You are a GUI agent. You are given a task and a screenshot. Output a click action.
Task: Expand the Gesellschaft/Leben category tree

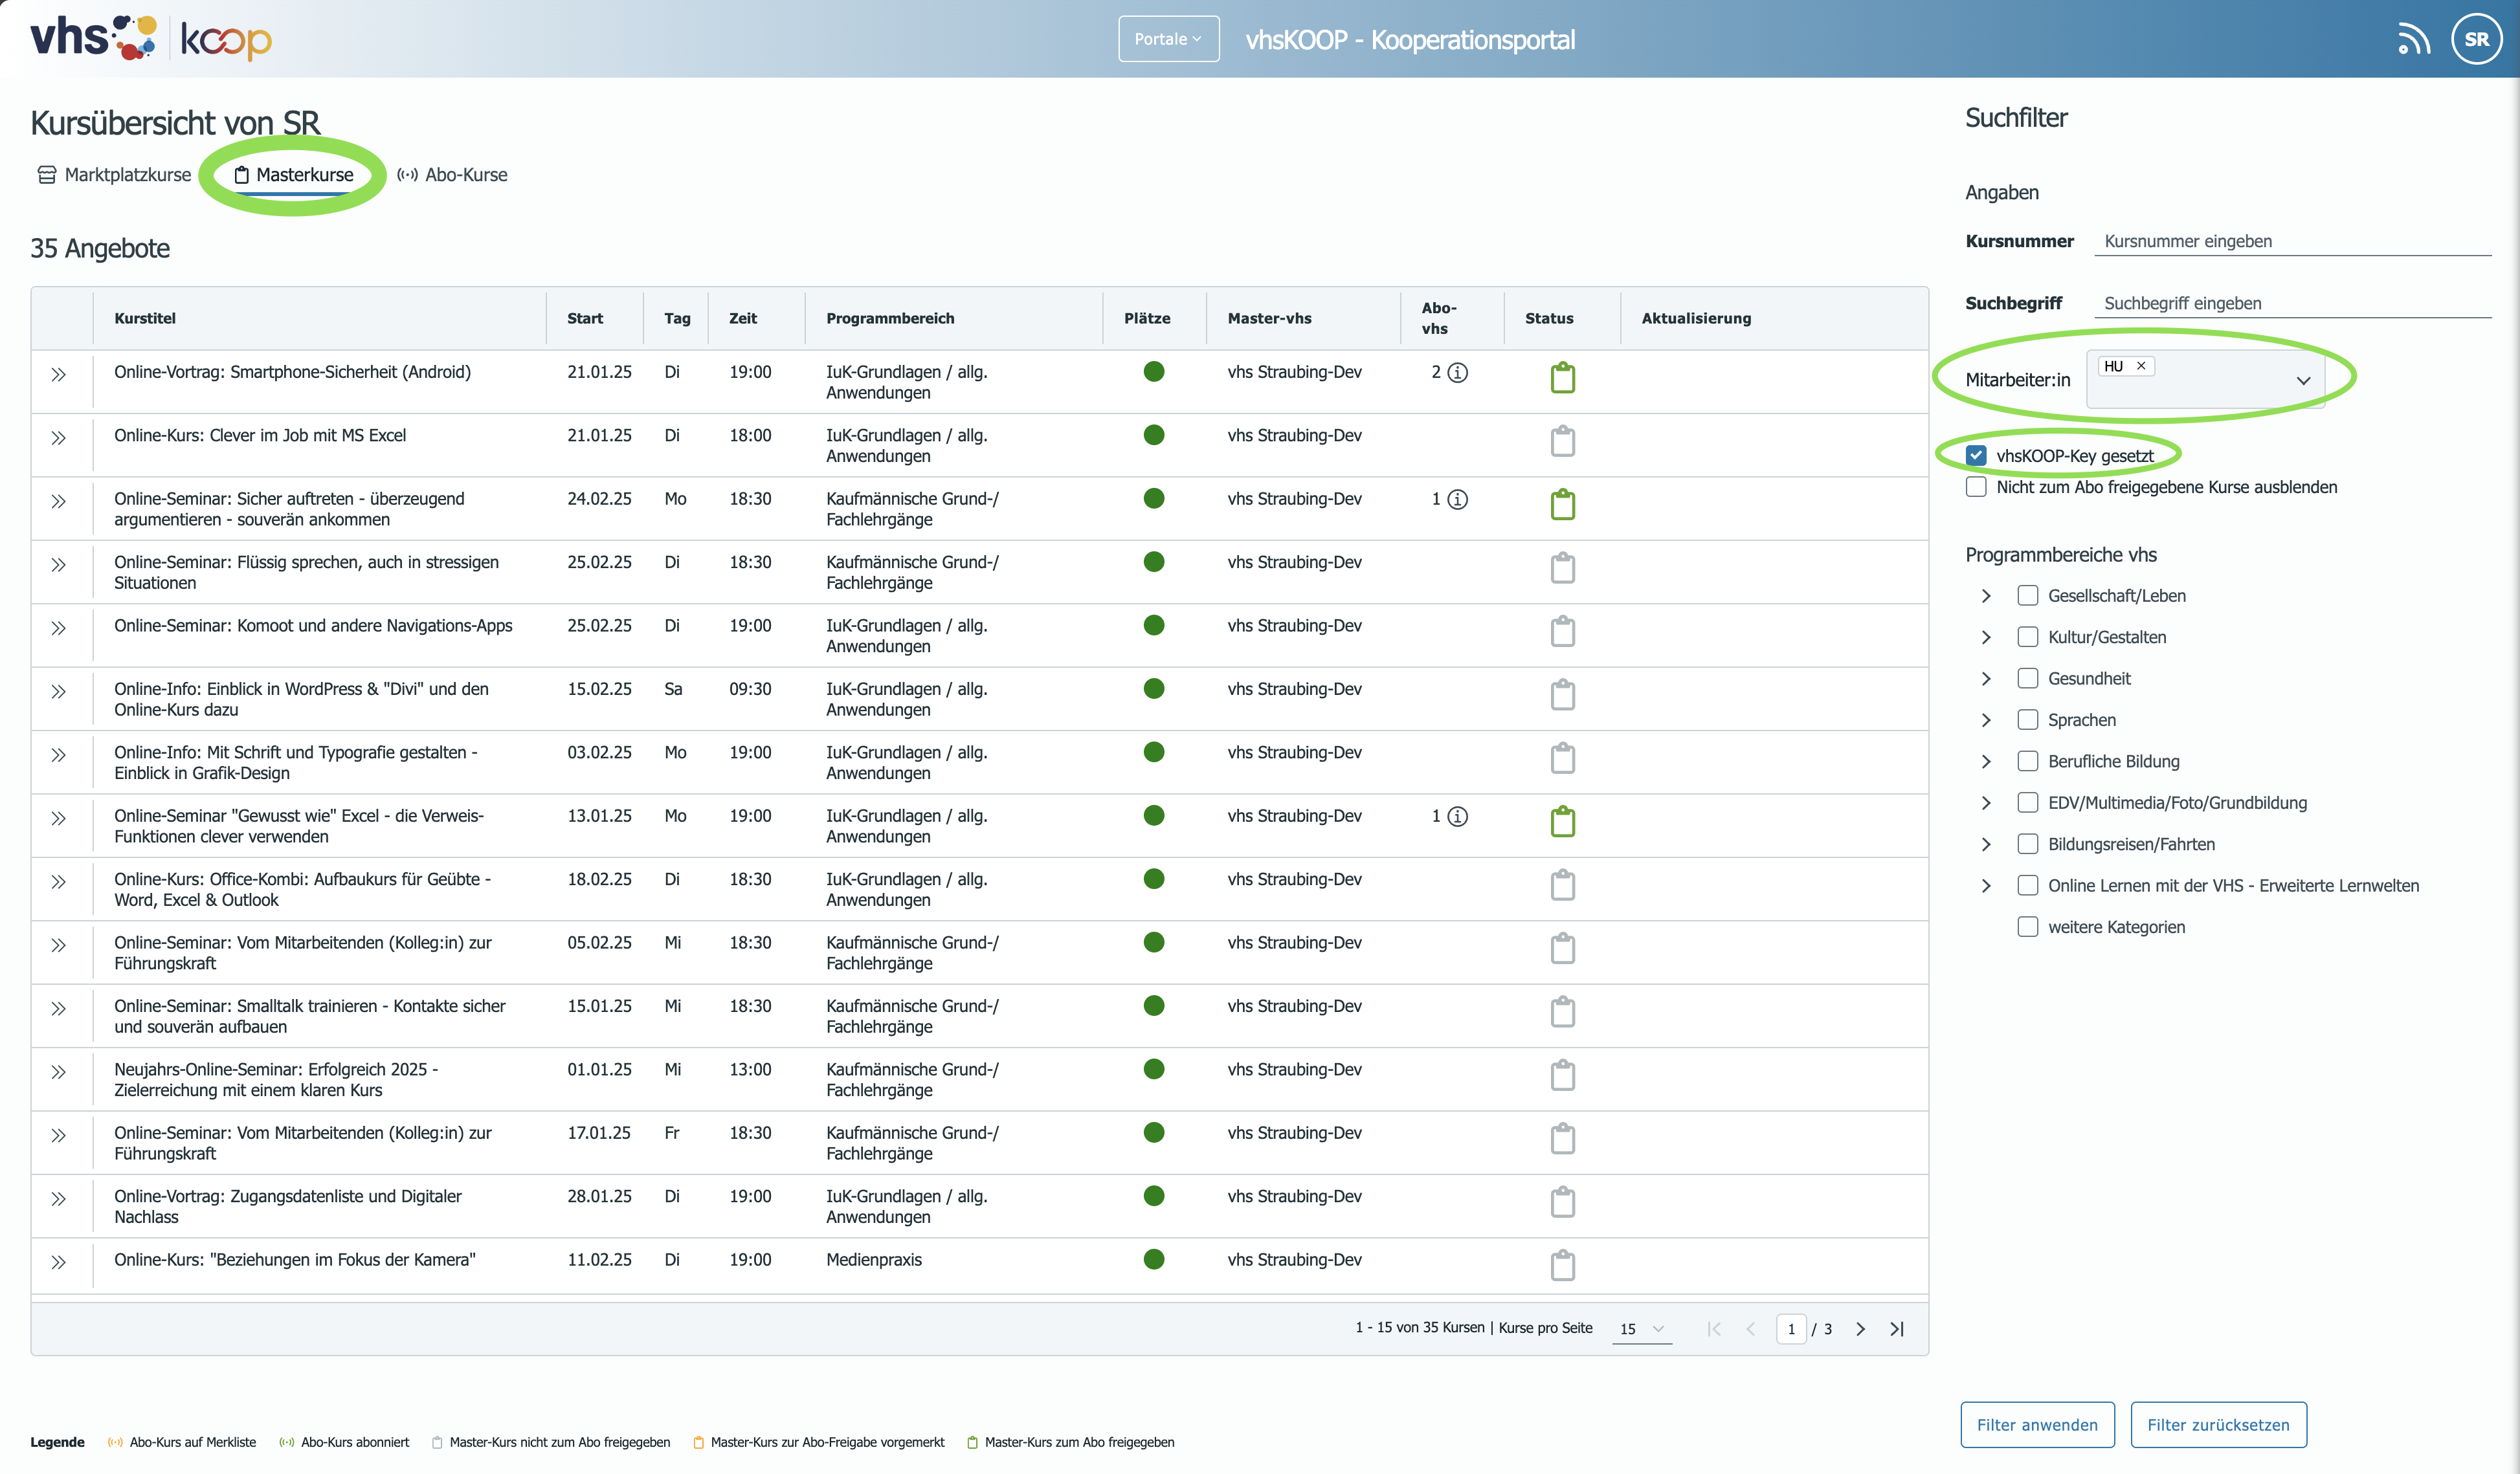click(x=1986, y=595)
